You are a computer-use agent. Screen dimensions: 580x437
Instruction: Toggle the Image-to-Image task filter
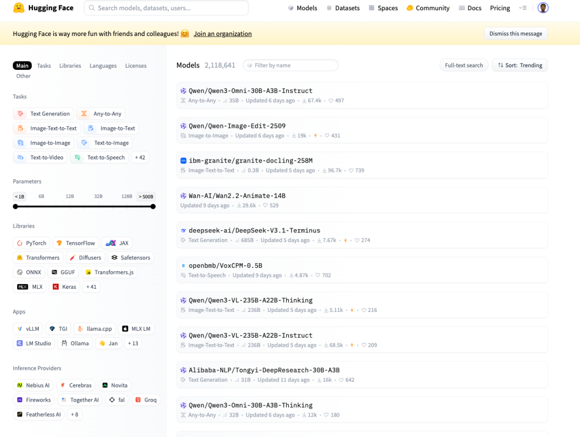44,143
